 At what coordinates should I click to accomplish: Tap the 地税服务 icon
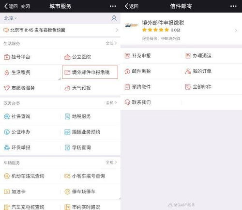click(67, 116)
